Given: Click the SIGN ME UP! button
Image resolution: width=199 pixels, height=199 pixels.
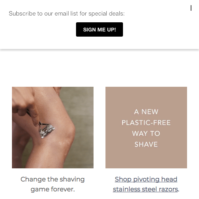Looking at the screenshot, I should 99,29.
